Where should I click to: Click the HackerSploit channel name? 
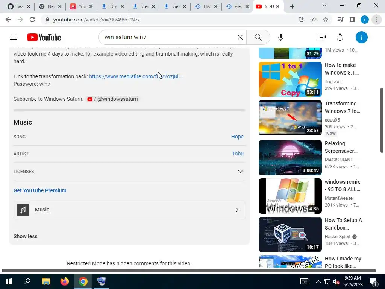(338, 237)
